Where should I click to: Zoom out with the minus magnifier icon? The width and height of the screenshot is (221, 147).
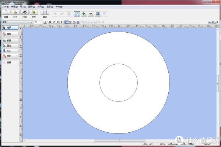coord(91,14)
